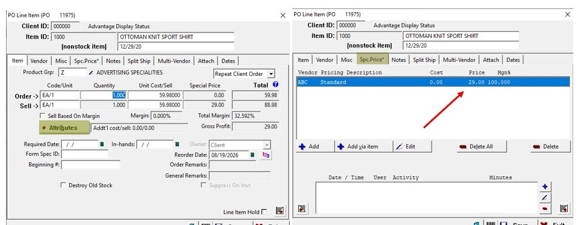The width and height of the screenshot is (581, 225).
Task: Click the next-page icon right of activity list
Action: [564, 209]
